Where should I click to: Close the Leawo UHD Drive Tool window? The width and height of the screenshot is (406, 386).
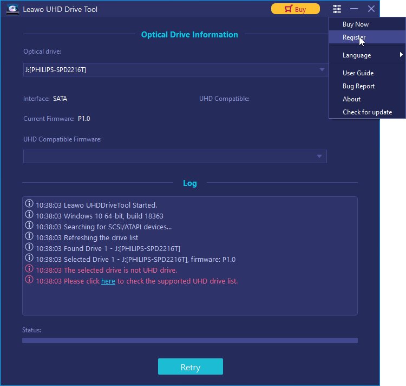click(x=371, y=9)
